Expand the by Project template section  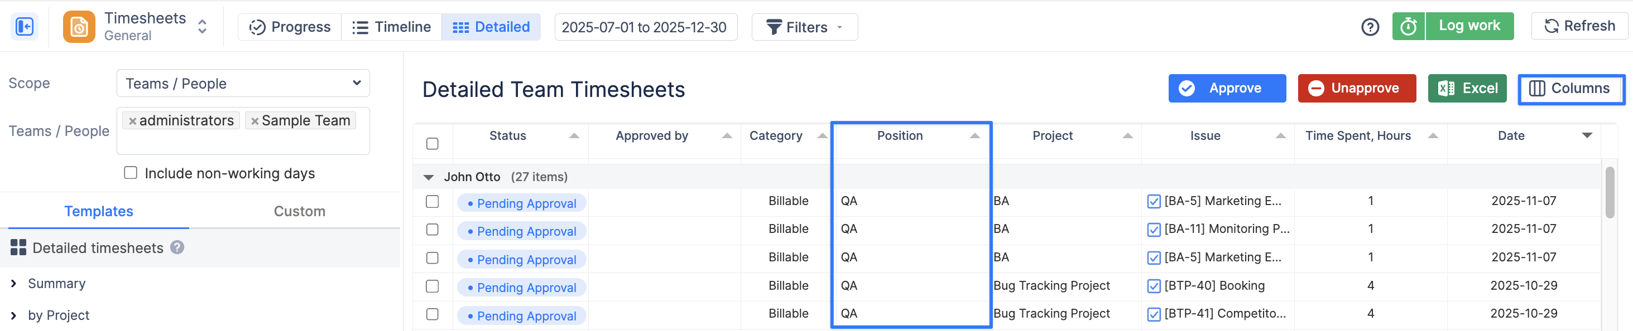(x=14, y=315)
